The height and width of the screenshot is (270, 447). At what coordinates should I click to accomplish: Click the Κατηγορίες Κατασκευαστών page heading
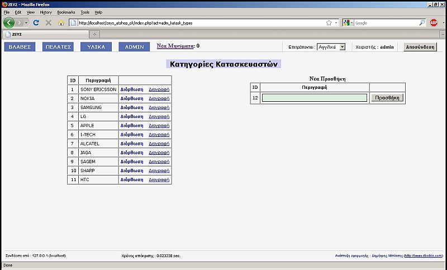pyautogui.click(x=223, y=64)
